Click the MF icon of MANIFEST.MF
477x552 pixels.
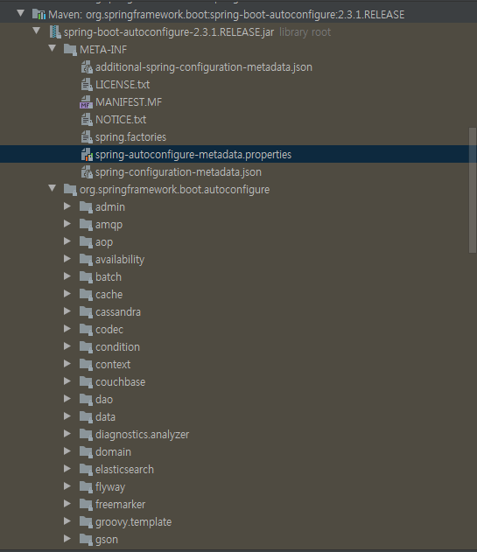86,102
